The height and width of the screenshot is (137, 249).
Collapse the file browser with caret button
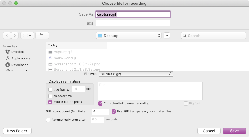coord(167,36)
